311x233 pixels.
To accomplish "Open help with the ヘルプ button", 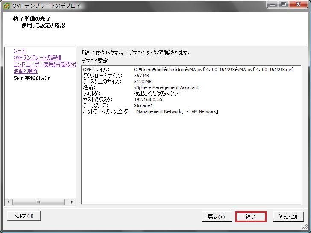I will click(23, 216).
